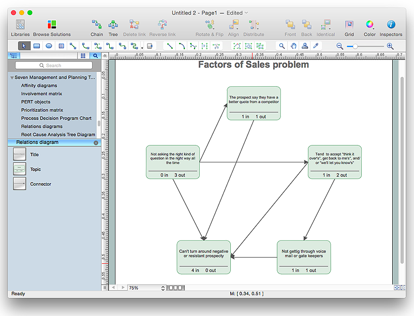Select 'The prospect say they have' topic
This screenshot has width=414, height=316.
[x=254, y=103]
